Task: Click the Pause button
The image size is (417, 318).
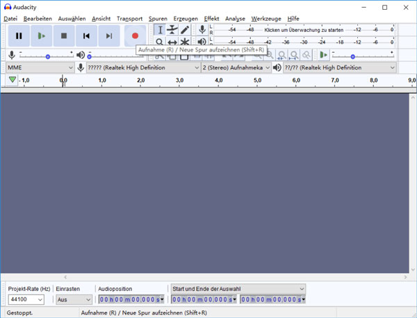Action: click(19, 36)
